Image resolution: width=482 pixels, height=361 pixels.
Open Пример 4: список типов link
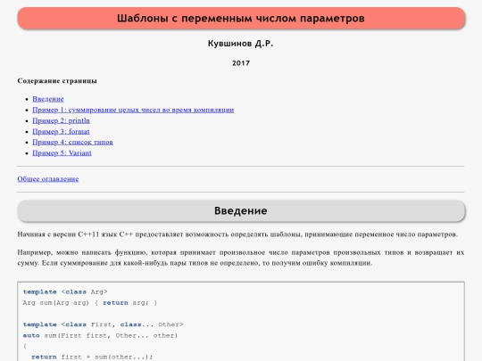click(x=72, y=142)
